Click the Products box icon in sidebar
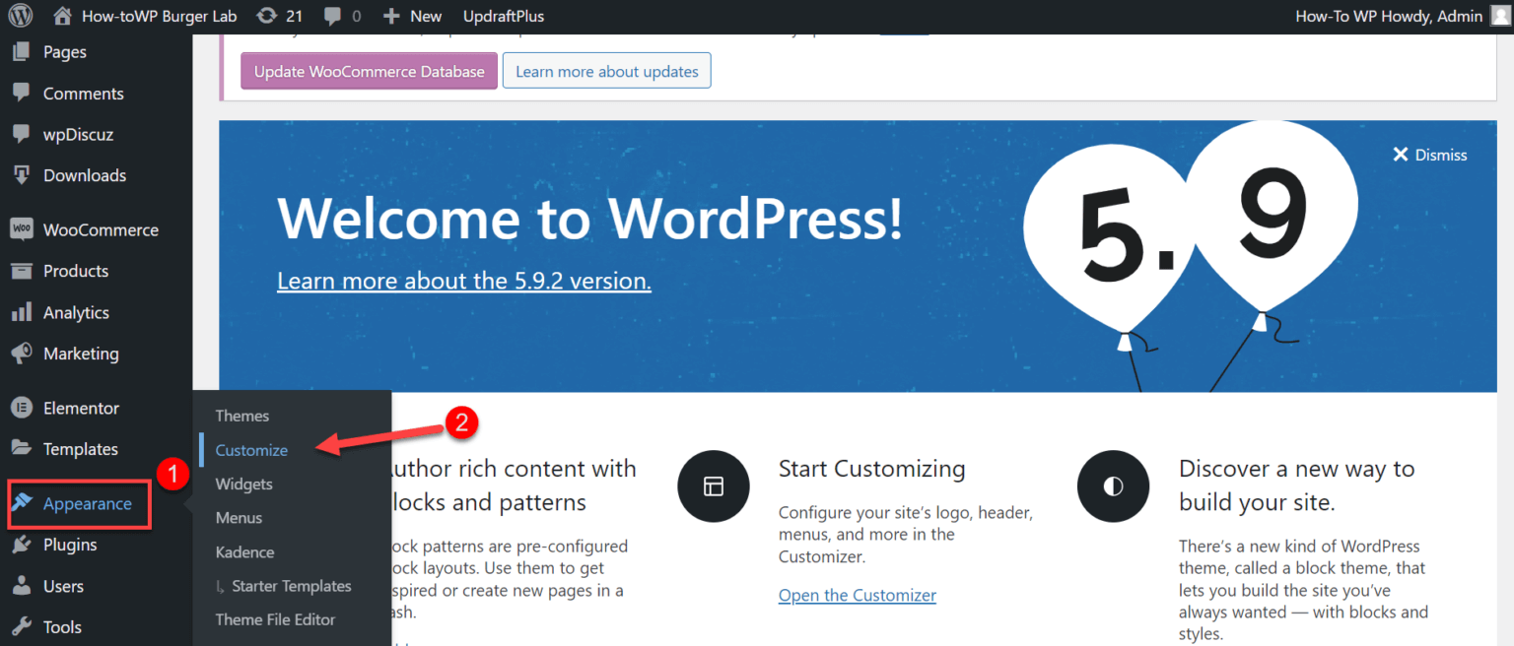Viewport: 1514px width, 646px height. click(21, 271)
